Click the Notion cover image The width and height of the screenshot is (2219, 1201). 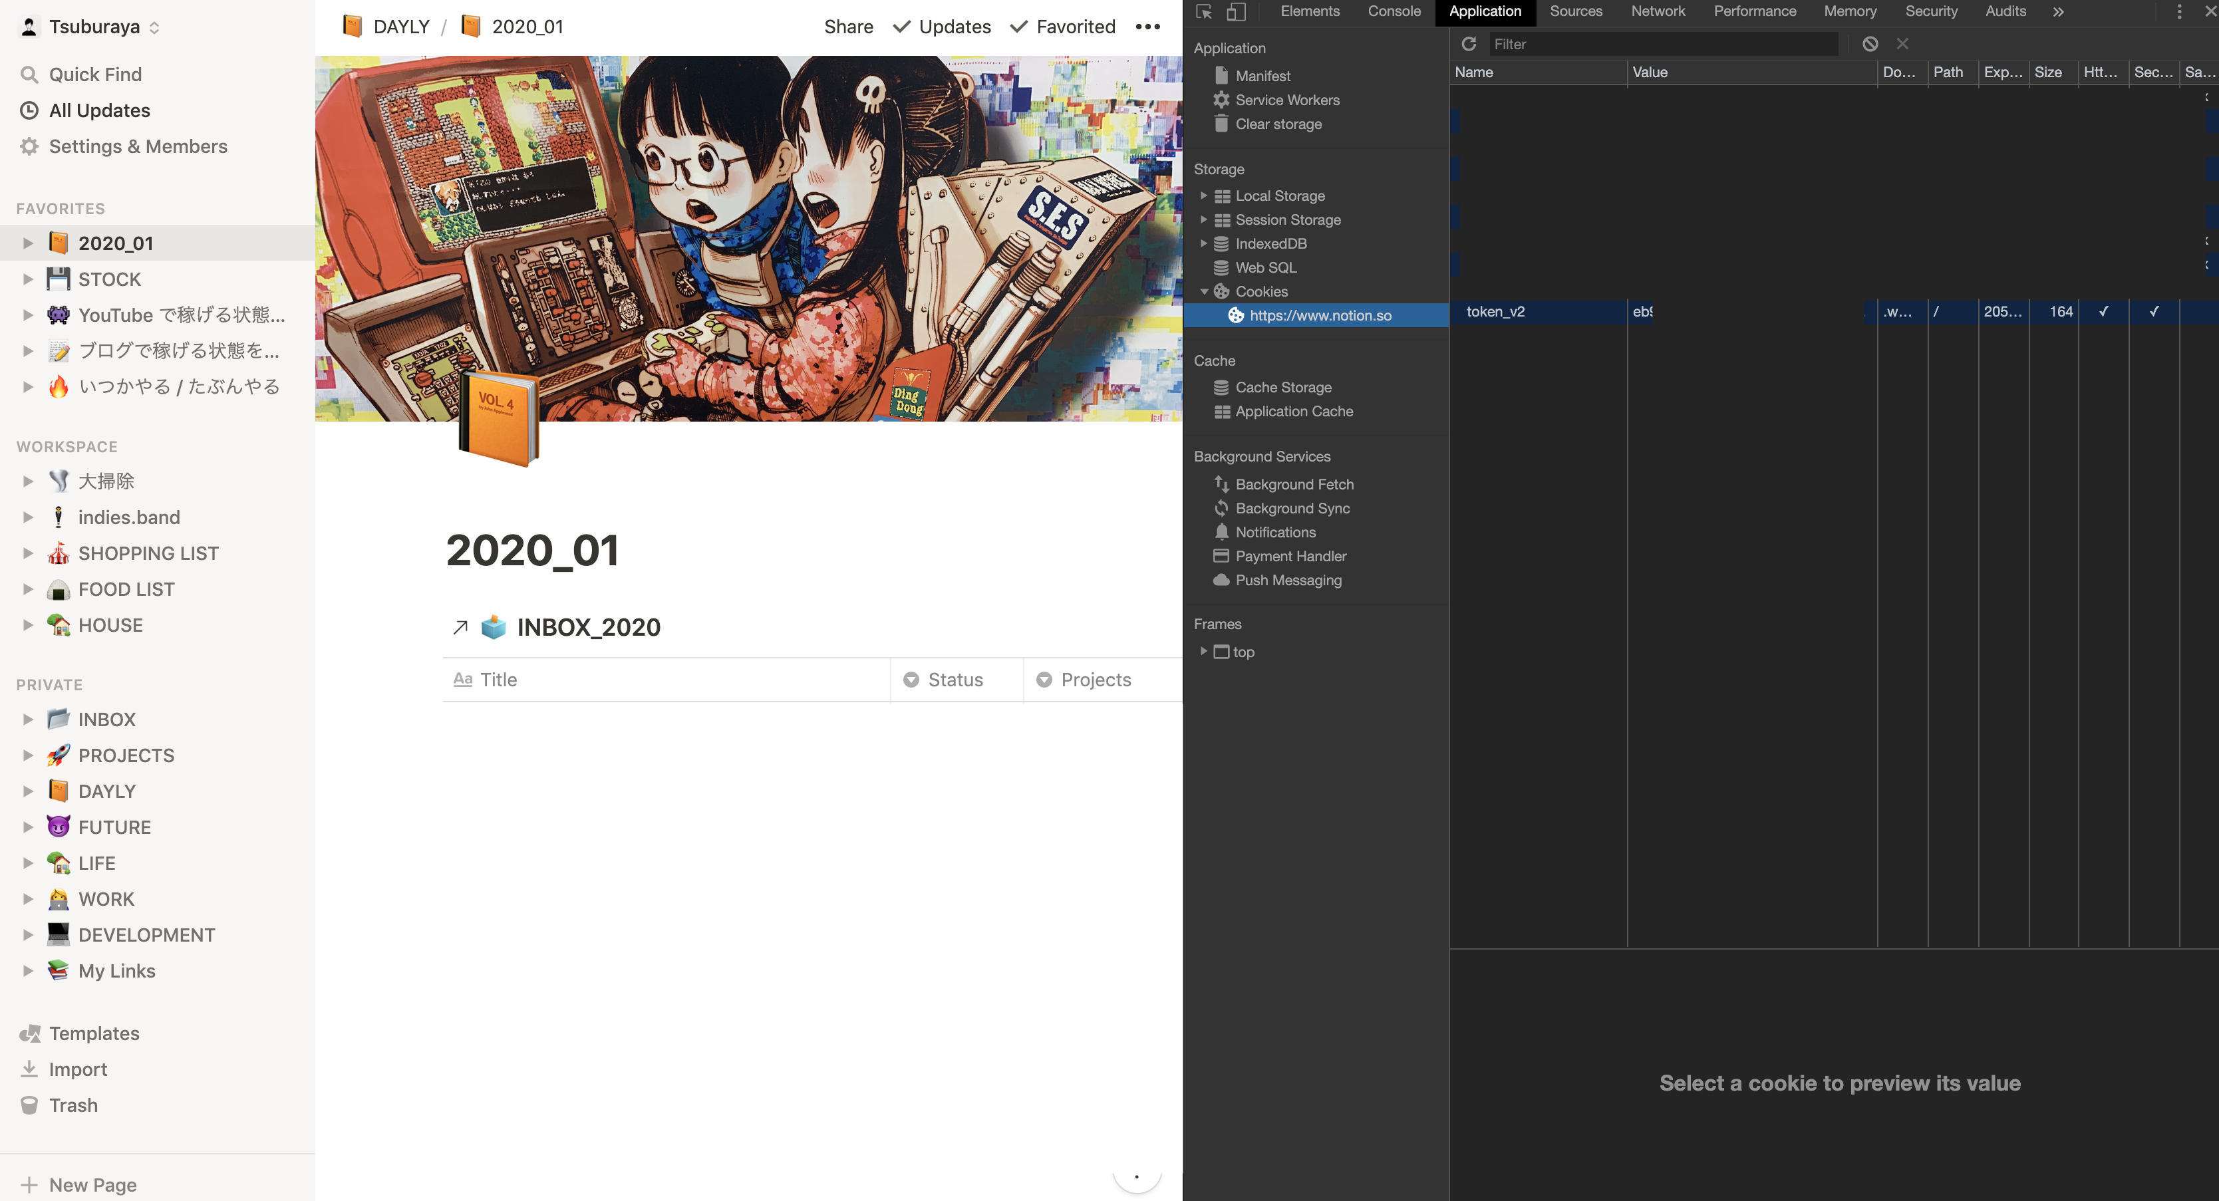[x=748, y=239]
